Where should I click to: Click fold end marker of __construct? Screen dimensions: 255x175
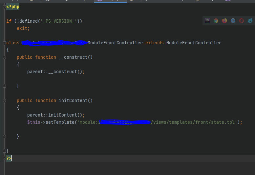tap(4, 86)
